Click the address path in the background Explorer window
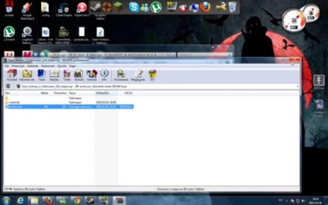328x205 pixels. [112, 55]
